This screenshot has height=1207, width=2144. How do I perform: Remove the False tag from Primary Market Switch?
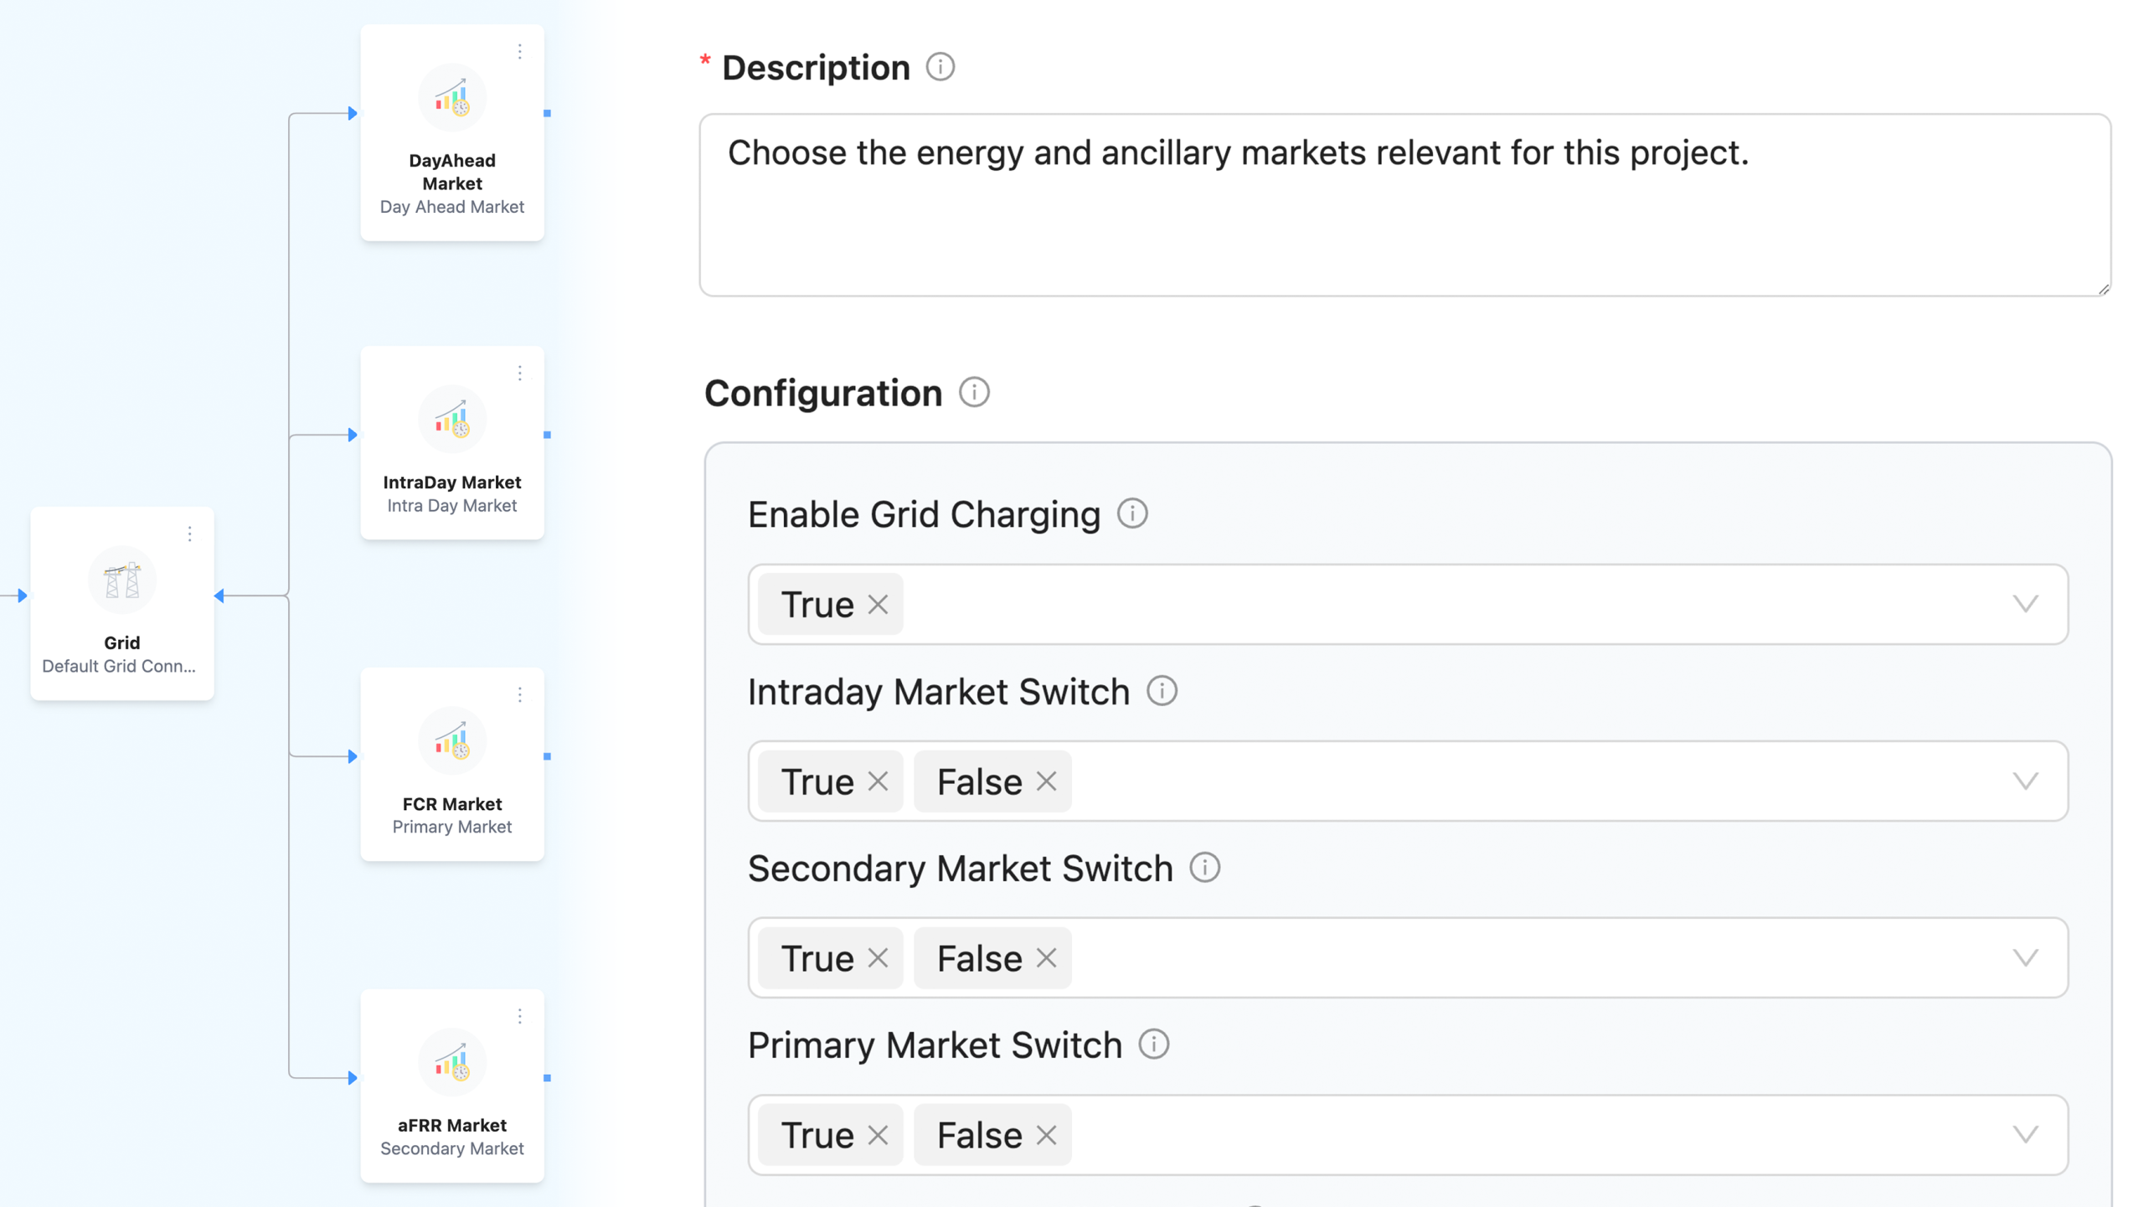tap(1045, 1134)
